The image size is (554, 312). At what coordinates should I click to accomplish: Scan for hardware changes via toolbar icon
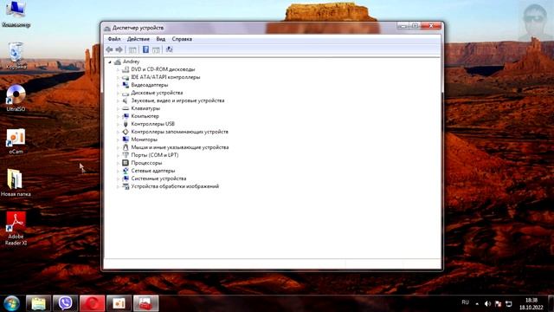click(x=170, y=49)
